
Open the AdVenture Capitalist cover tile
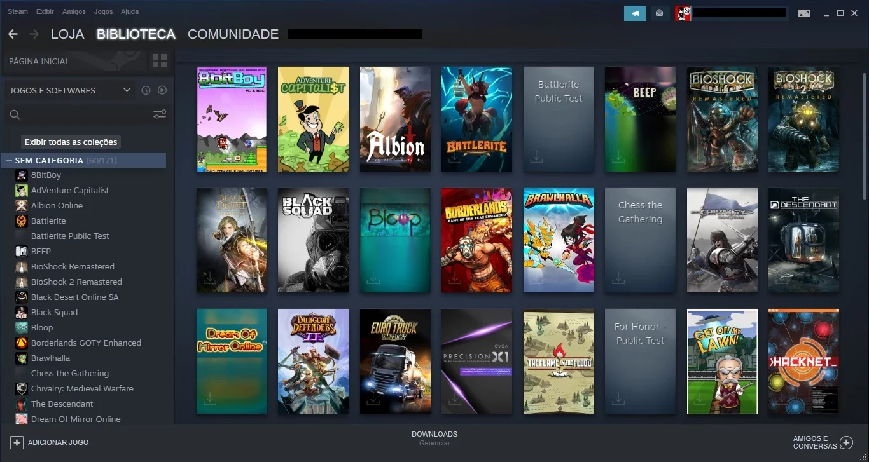(313, 119)
